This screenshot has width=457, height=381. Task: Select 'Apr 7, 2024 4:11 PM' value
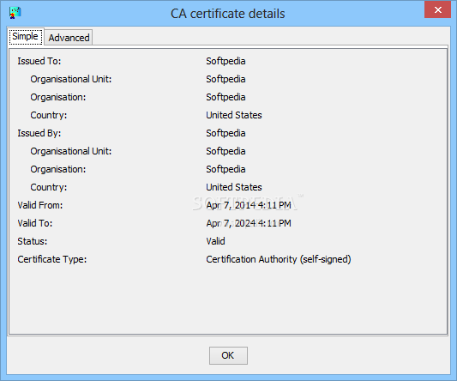coord(249,223)
